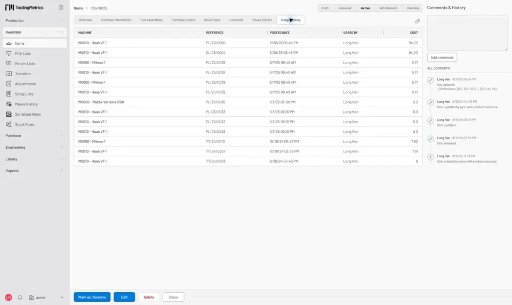This screenshot has width=512, height=305.
Task: Click the ToolingMetrics logo
Action: (24, 7)
